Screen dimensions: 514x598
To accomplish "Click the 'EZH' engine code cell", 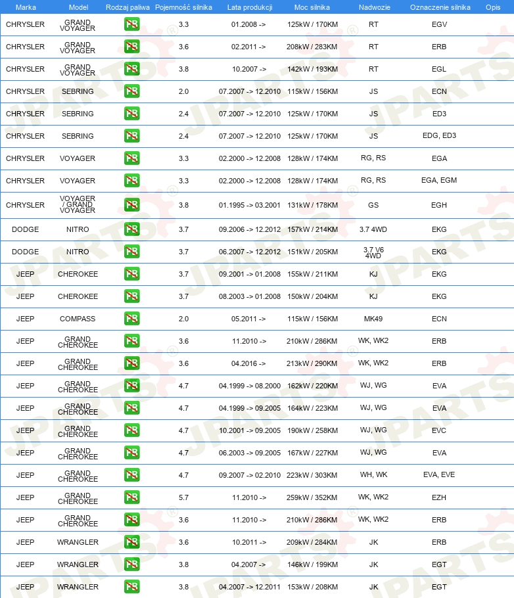I will tap(439, 497).
